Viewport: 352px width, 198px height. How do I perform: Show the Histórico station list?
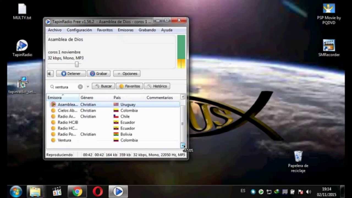point(157,86)
